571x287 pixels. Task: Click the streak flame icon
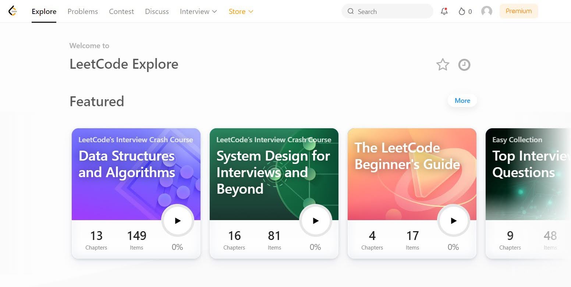pyautogui.click(x=462, y=11)
